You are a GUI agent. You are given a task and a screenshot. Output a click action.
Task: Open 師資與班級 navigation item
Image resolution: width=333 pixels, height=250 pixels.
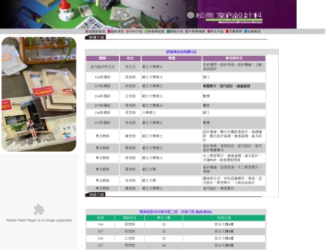pos(155,31)
